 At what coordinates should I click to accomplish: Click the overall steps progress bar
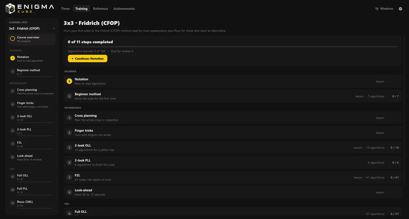(233, 47)
